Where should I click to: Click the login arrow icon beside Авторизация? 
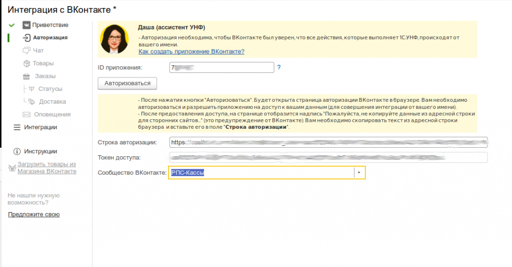pos(26,37)
